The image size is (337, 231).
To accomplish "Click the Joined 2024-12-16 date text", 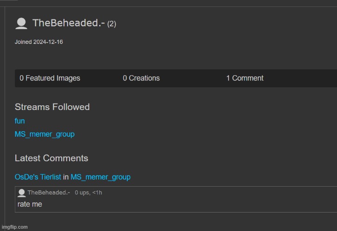I will (x=38, y=42).
